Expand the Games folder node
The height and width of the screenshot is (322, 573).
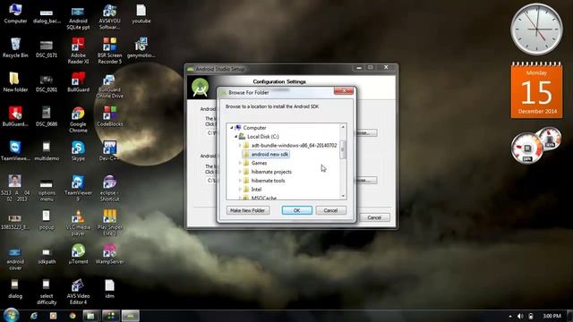point(240,163)
